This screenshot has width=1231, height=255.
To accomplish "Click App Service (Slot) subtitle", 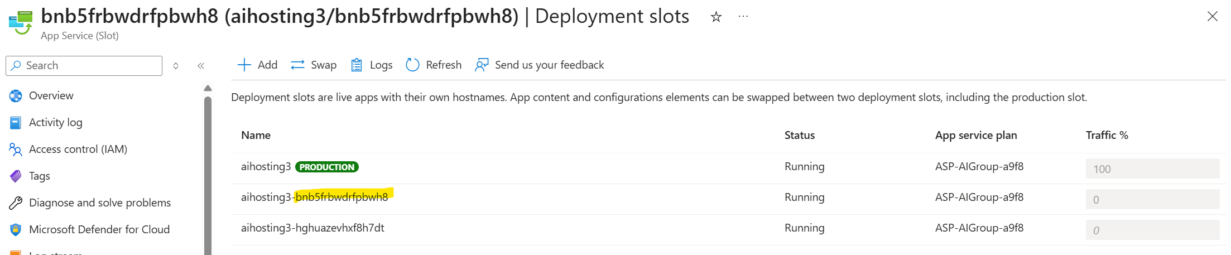I will (x=80, y=36).
